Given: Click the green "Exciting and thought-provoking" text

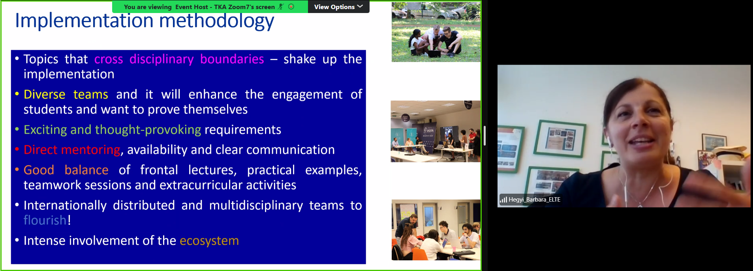Looking at the screenshot, I should 112,130.
